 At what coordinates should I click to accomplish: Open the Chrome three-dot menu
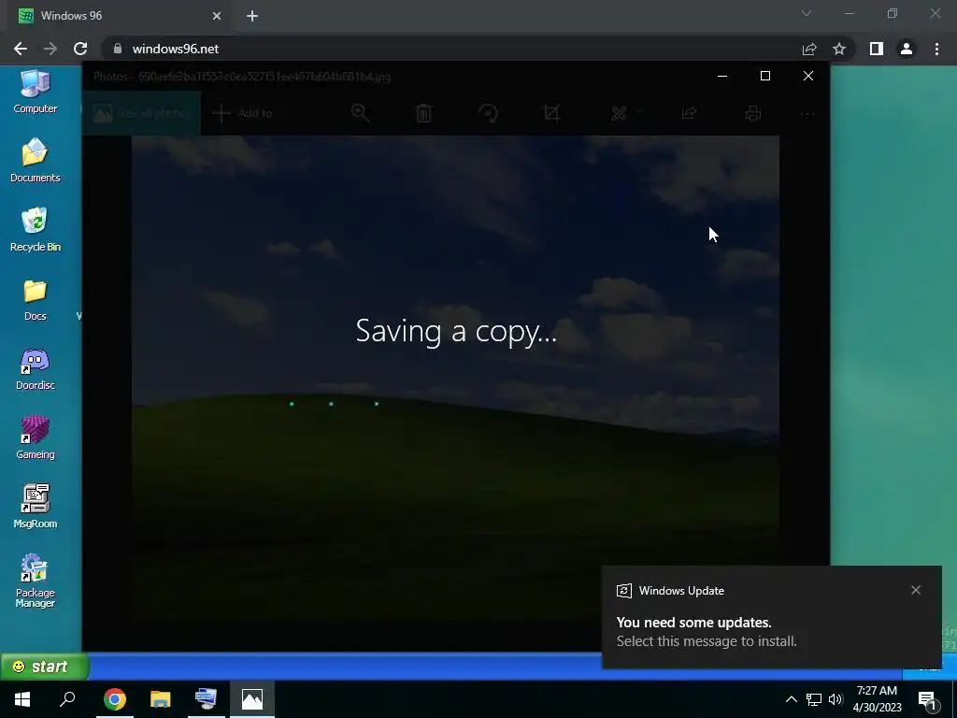point(936,49)
